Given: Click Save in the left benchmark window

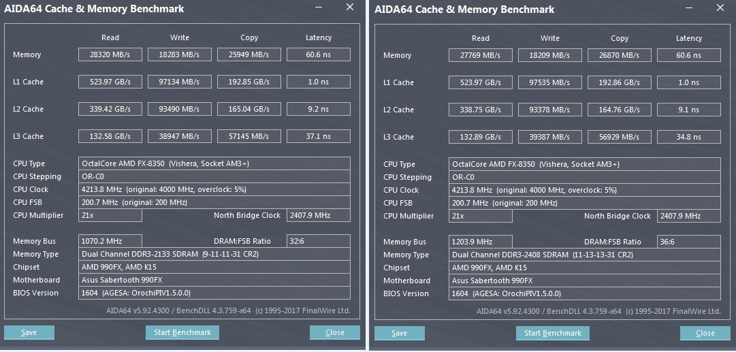Looking at the screenshot, I should pyautogui.click(x=29, y=332).
